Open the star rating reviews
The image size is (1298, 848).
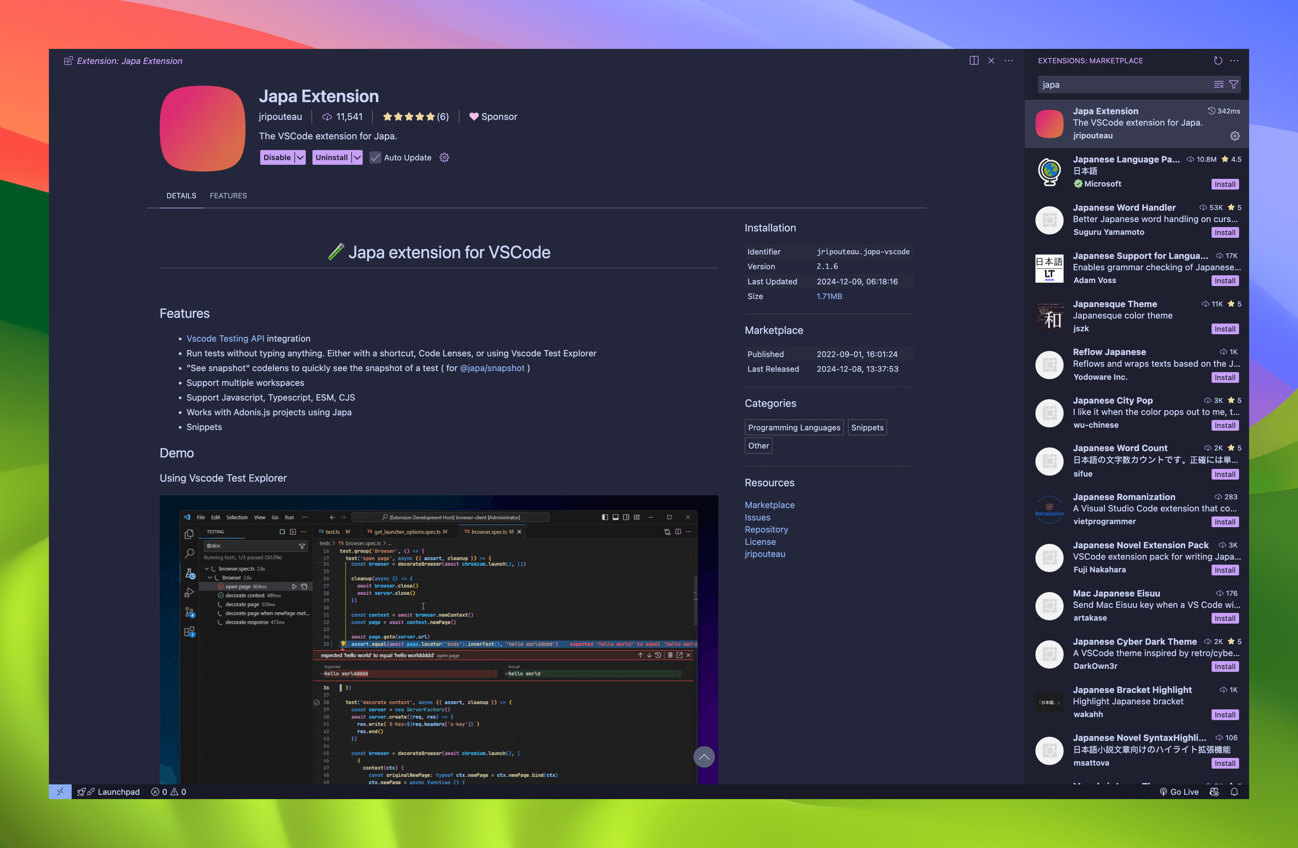[x=416, y=117]
